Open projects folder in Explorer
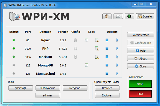160x106 pixels. 107,95
